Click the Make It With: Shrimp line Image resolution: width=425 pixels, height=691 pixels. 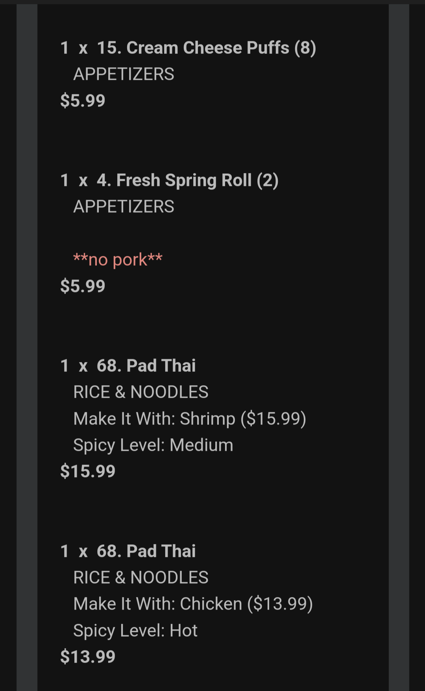click(190, 419)
